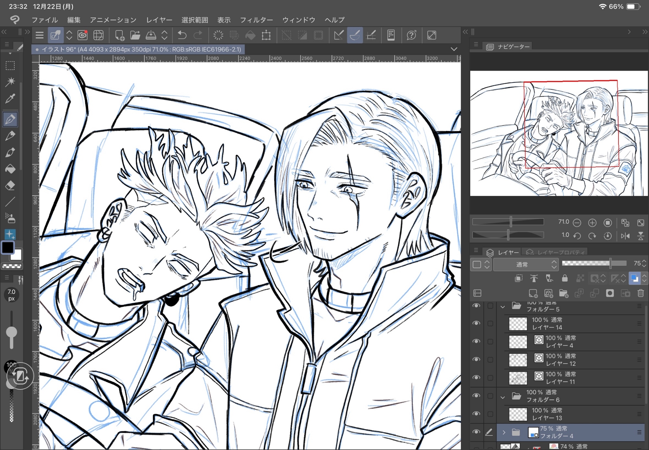Delete layer with trash icon
649x450 pixels.
(x=641, y=293)
